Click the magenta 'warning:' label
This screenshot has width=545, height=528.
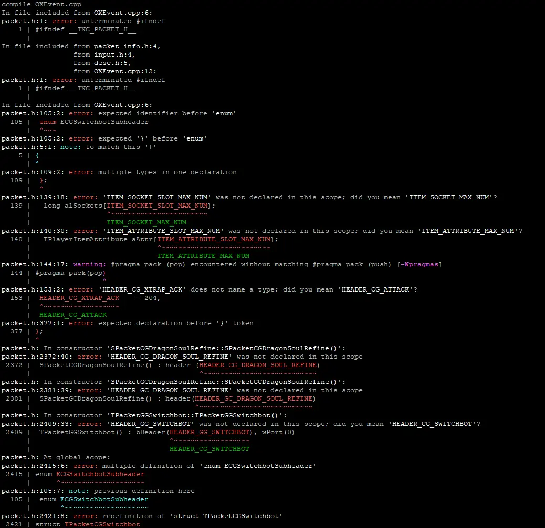(87, 264)
